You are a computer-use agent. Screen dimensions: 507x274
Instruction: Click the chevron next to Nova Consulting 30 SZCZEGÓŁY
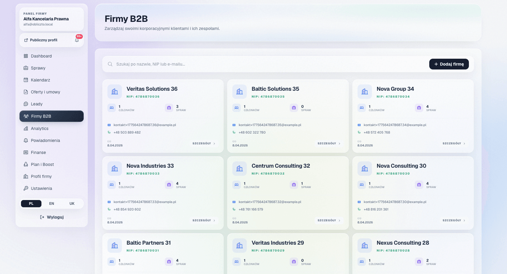[x=464, y=220]
